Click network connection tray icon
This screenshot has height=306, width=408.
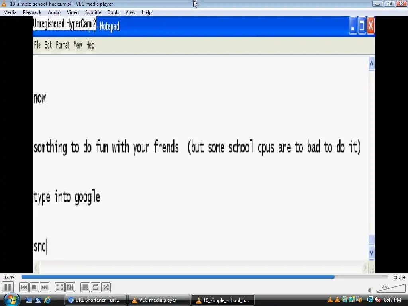point(370,300)
